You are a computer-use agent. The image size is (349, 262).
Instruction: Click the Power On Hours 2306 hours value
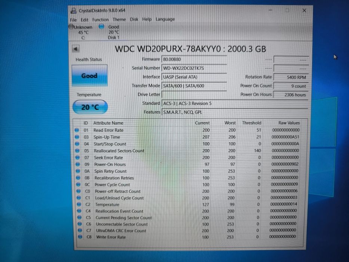coord(291,95)
